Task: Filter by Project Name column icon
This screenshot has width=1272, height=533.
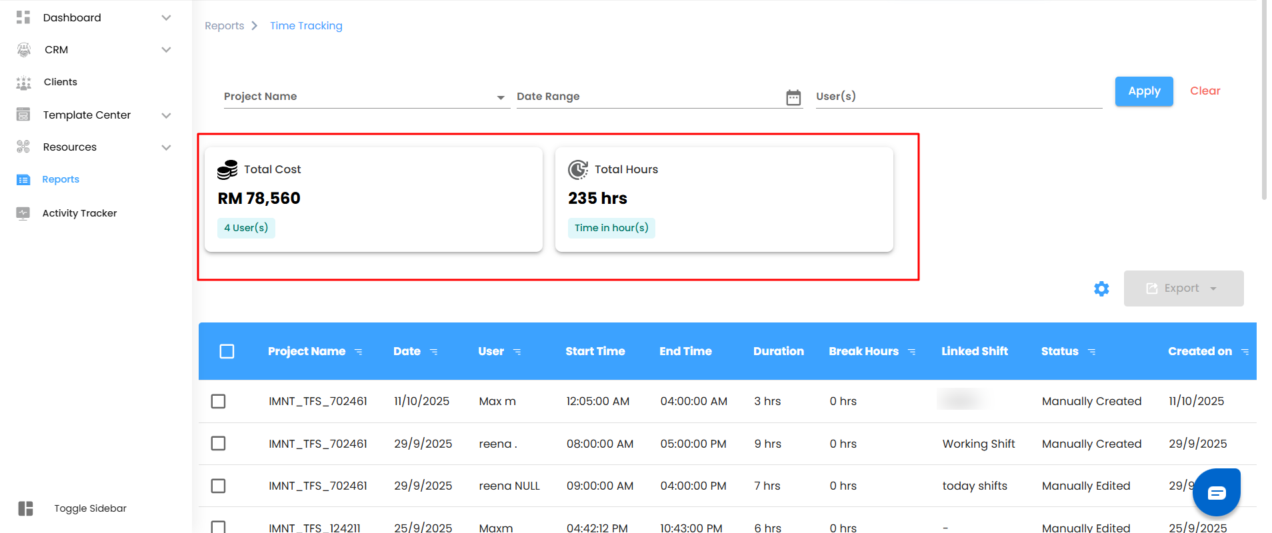Action: pyautogui.click(x=358, y=352)
